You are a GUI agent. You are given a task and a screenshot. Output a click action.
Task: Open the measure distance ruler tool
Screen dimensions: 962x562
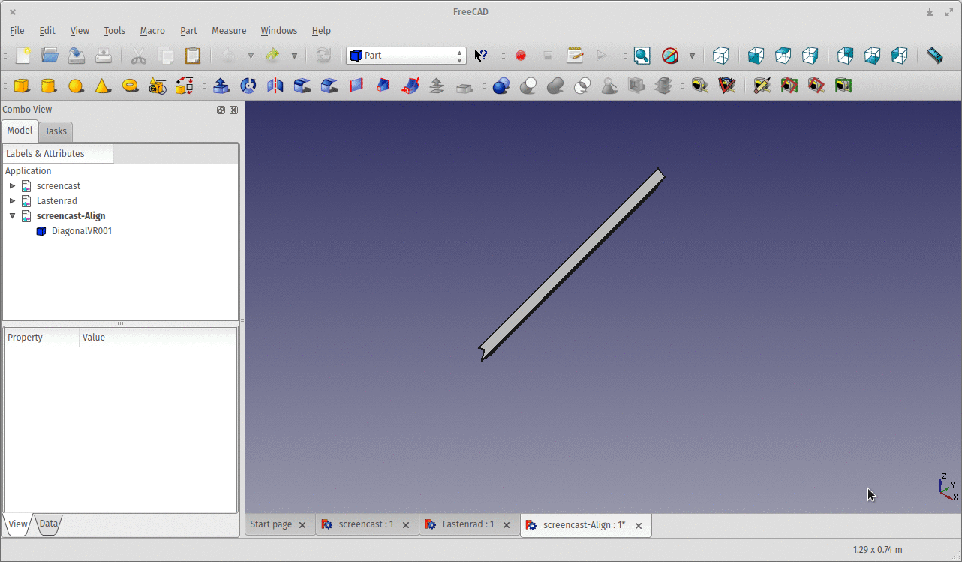tap(934, 56)
